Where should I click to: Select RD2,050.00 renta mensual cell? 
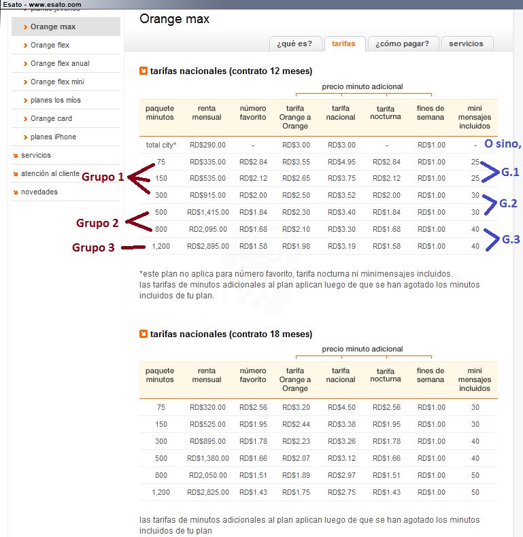(x=208, y=475)
